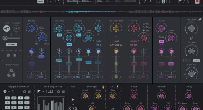The height and width of the screenshot is (110, 203).
Task: Open the Harvester view icon
Action: [x=16, y=28]
